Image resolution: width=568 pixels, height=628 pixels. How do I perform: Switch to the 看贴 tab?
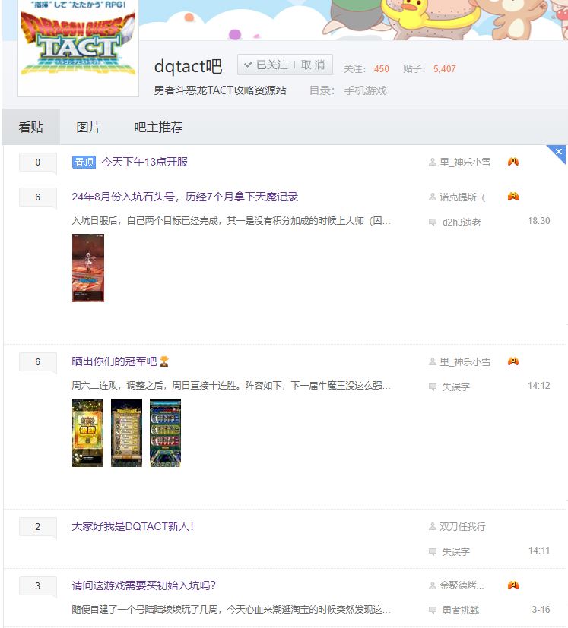tap(31, 127)
